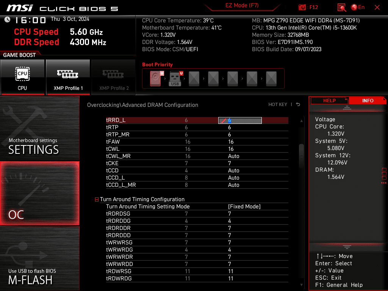Change language with the globe En icon
Screen dimensions: 388x291
pos(358,7)
